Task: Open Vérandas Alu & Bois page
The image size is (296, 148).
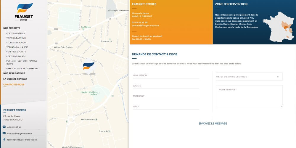Action: point(17,47)
